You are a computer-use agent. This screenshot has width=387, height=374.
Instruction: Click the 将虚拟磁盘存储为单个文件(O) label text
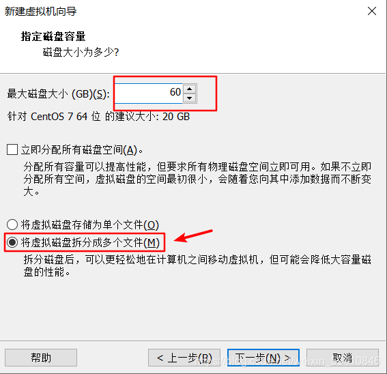tap(90, 225)
